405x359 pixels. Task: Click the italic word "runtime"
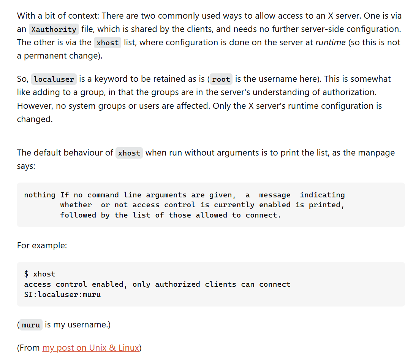[331, 42]
